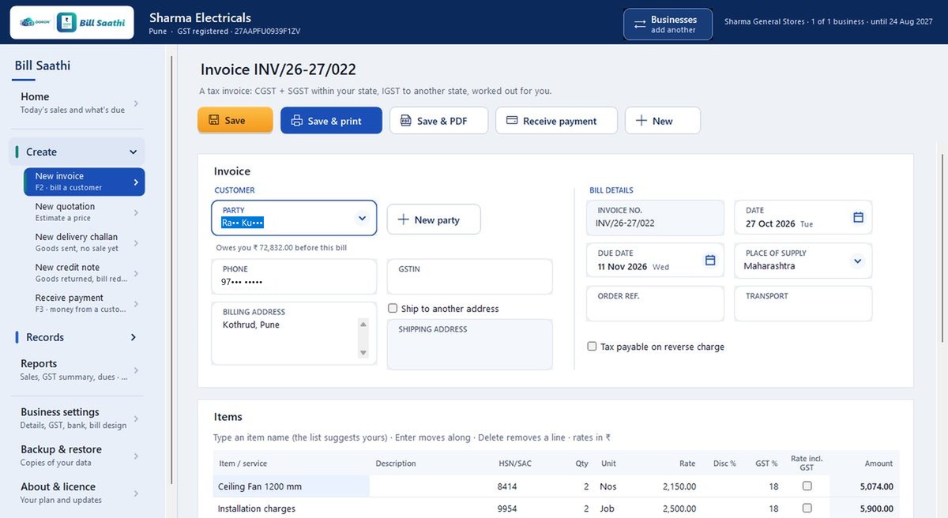Click the Invoice No. field
The width and height of the screenshot is (948, 518).
coord(655,217)
